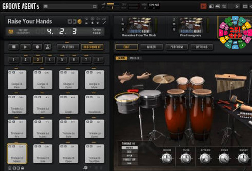Select the highlighted C1 Timbale Hi pad
Viewport: 252px width, 171px height.
point(17,154)
